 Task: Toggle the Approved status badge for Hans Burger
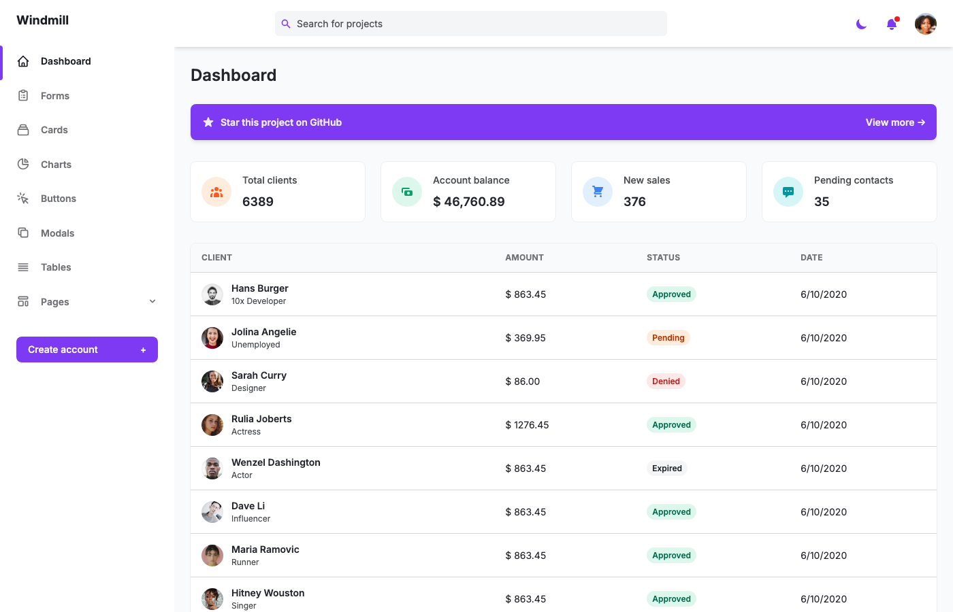[671, 294]
